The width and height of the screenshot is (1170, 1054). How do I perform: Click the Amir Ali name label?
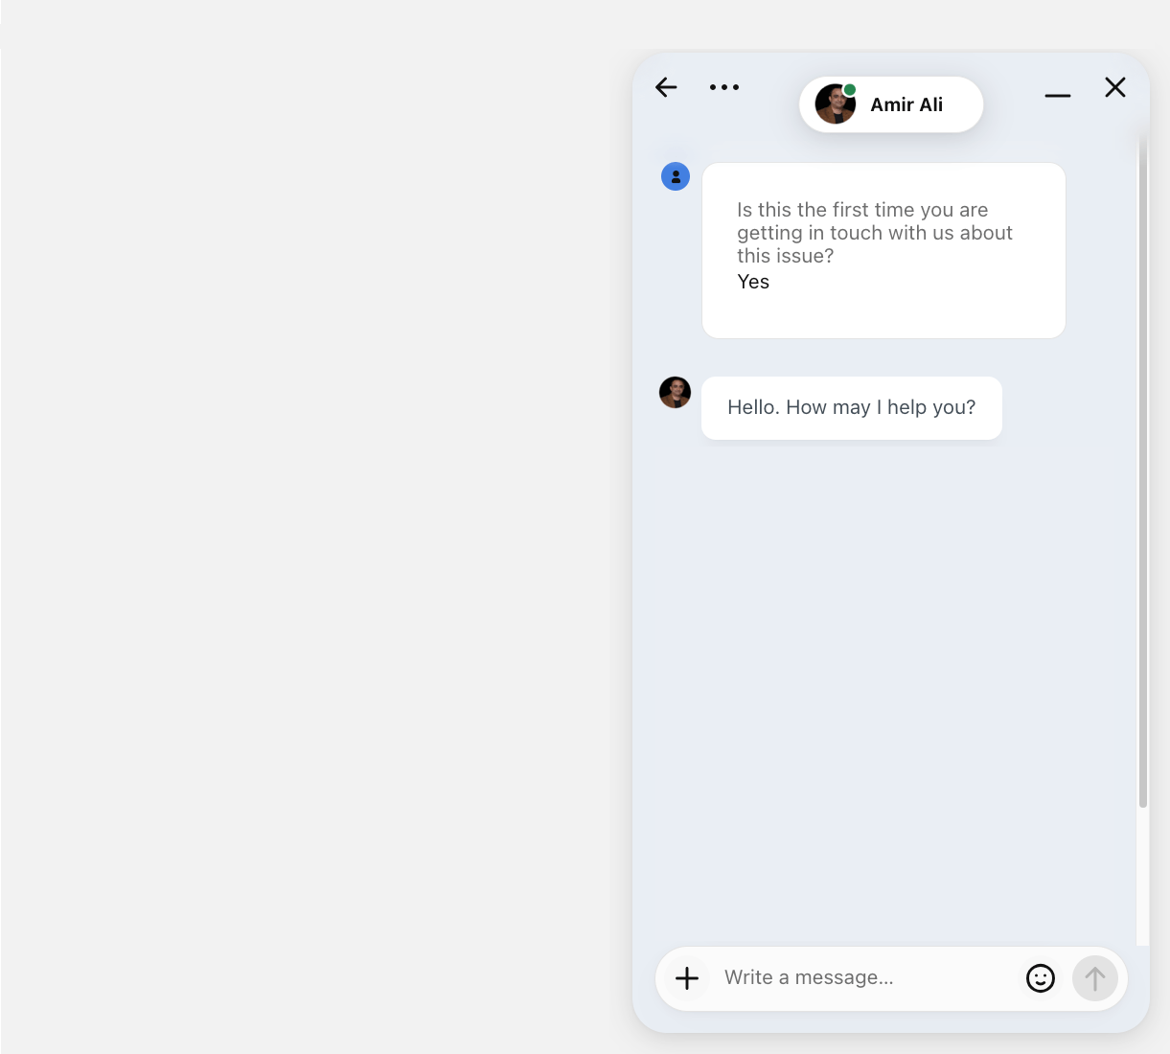(906, 105)
